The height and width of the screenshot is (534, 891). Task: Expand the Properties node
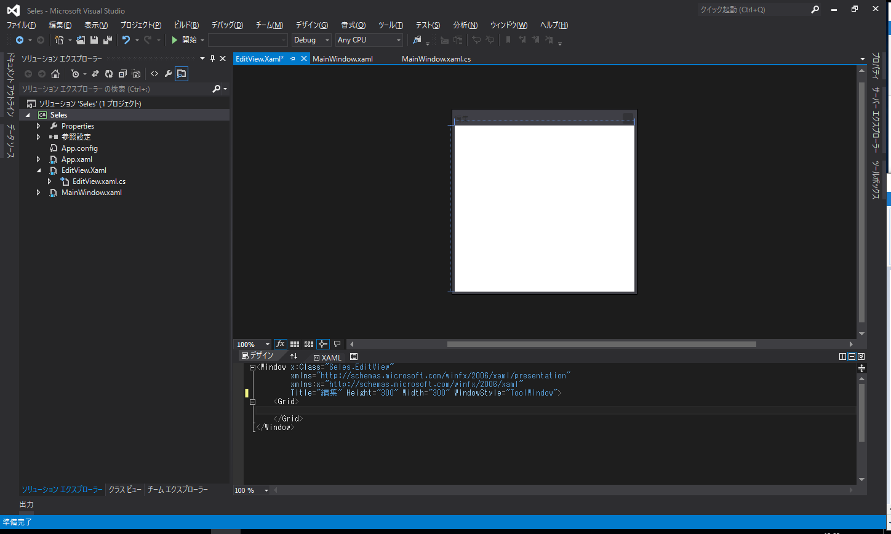(x=39, y=126)
